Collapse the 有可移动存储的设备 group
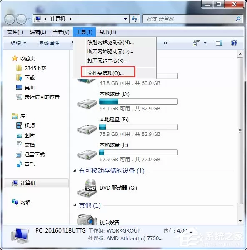This screenshot has width=247, height=250. click(x=75, y=171)
